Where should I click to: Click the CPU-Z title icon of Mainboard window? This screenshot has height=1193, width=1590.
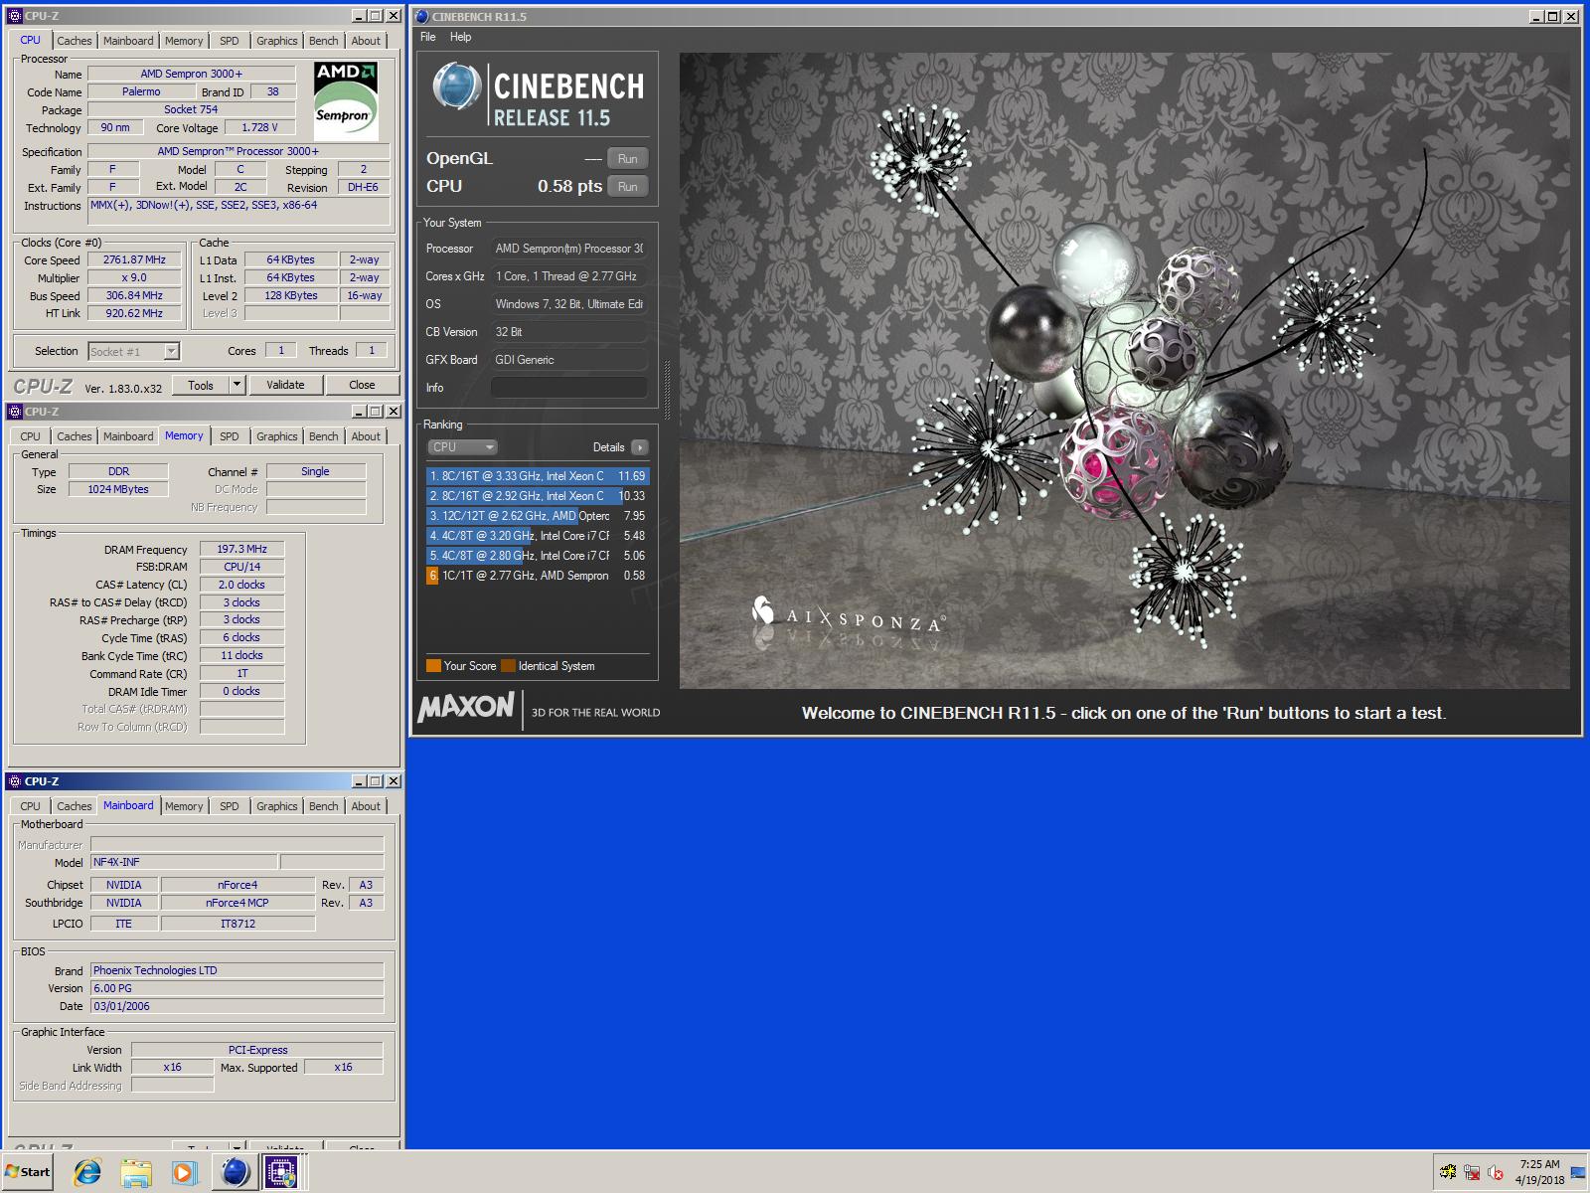click(x=15, y=781)
